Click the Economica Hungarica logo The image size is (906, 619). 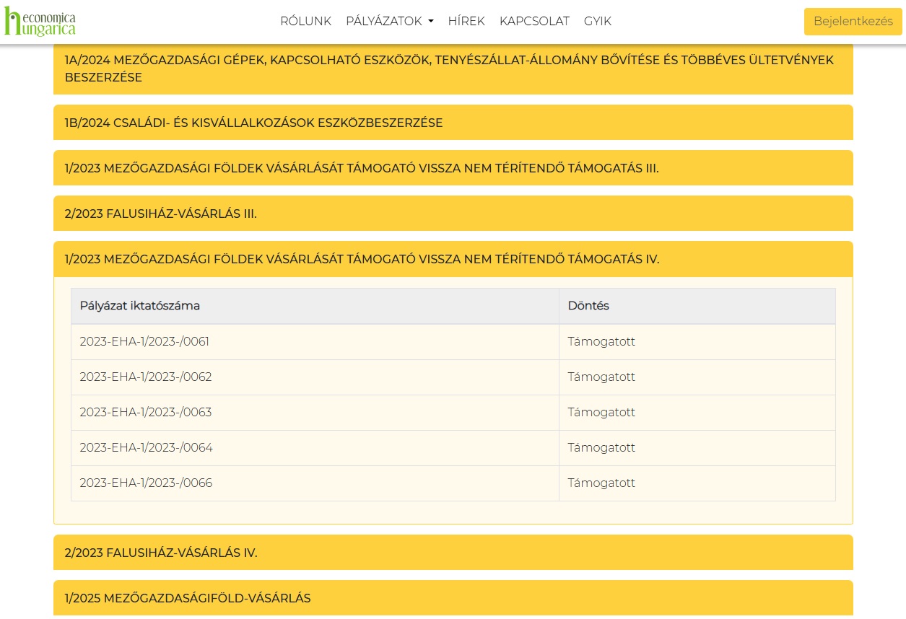tap(40, 22)
